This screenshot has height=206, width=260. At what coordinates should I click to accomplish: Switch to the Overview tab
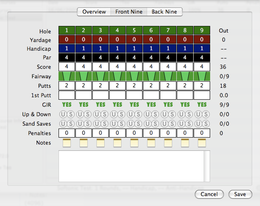(94, 12)
